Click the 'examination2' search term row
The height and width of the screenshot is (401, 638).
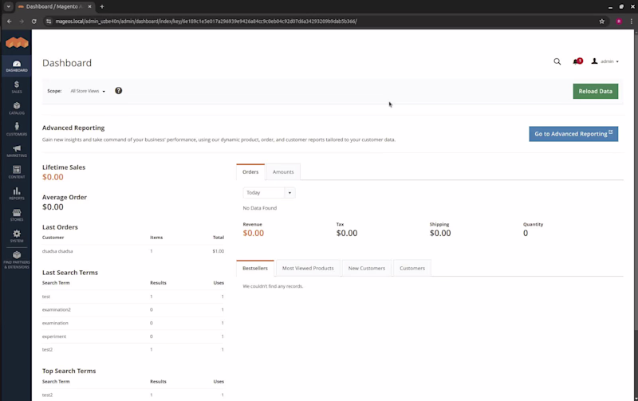[133, 310]
